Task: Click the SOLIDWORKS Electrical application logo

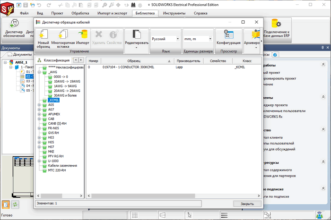Action: [x=7, y=9]
